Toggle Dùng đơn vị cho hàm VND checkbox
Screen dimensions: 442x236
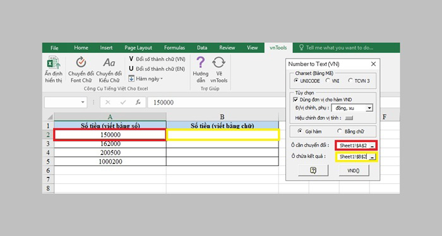pos(296,99)
